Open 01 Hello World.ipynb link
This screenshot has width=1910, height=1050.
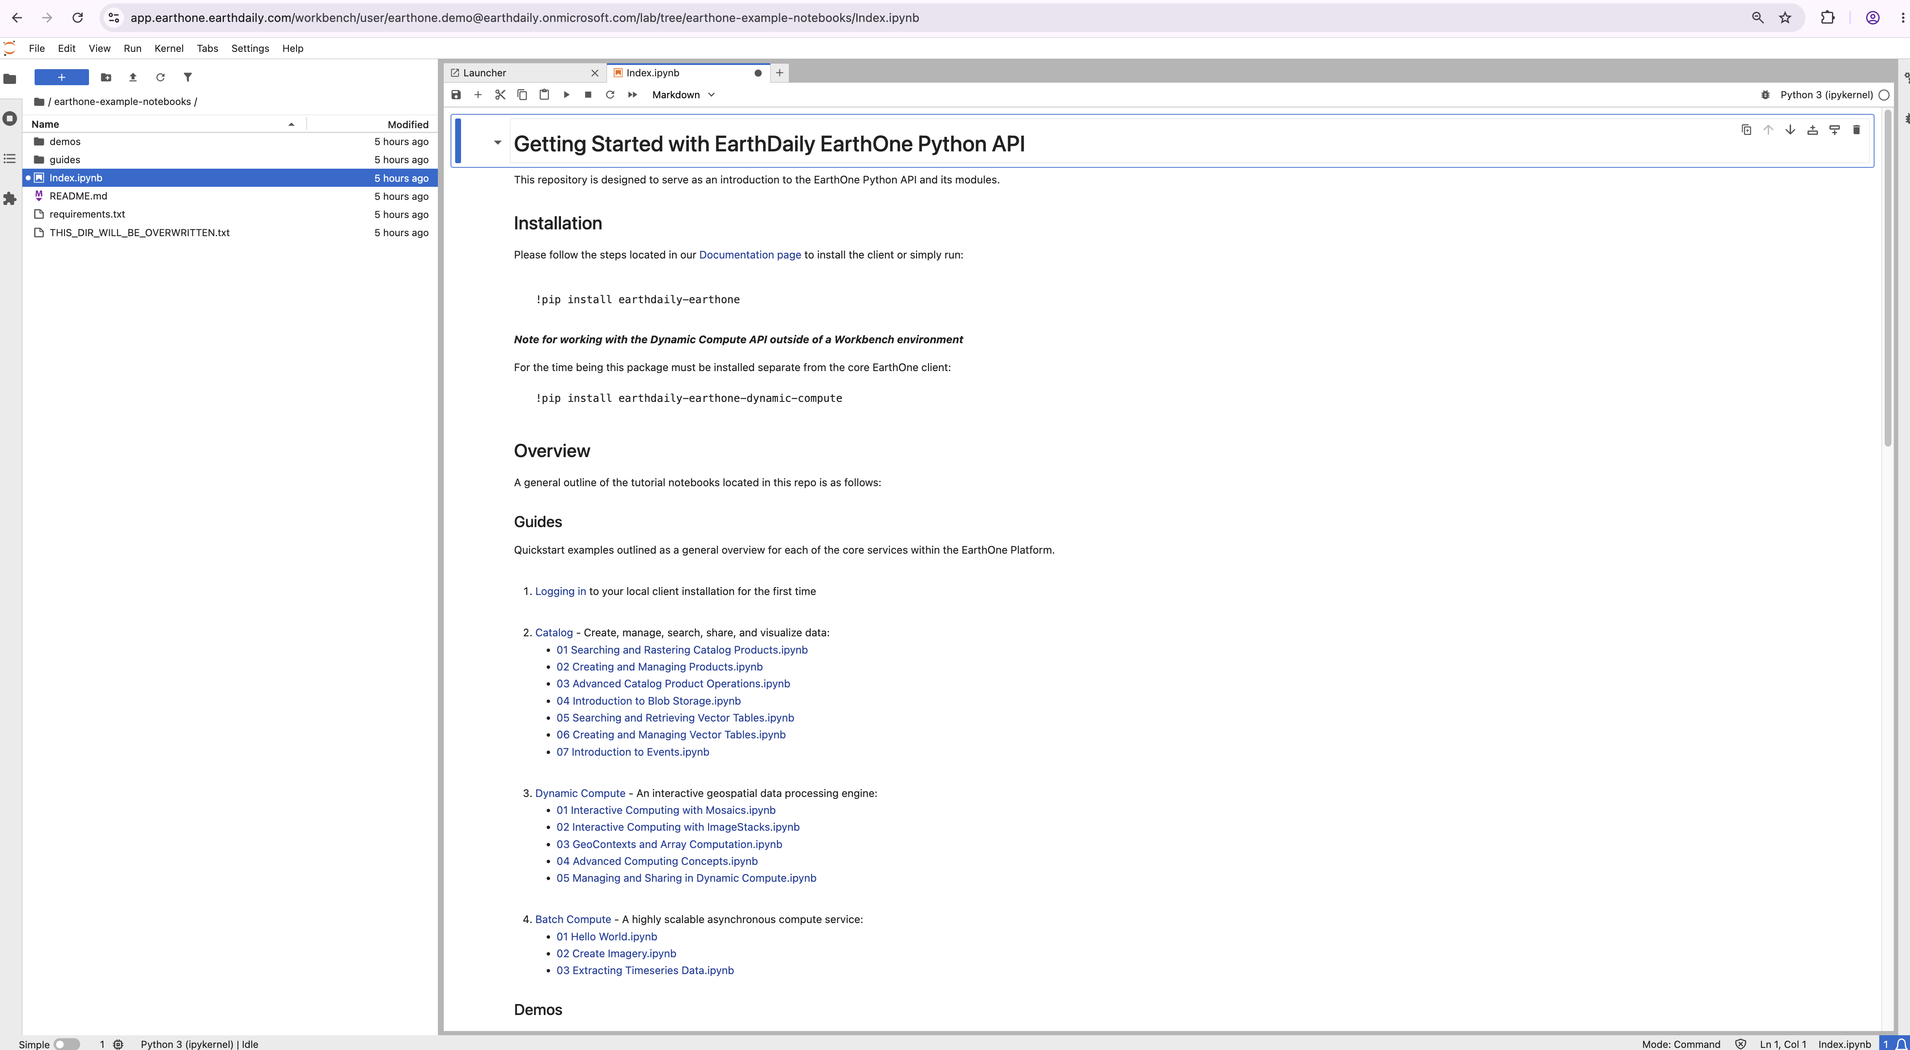pos(607,937)
